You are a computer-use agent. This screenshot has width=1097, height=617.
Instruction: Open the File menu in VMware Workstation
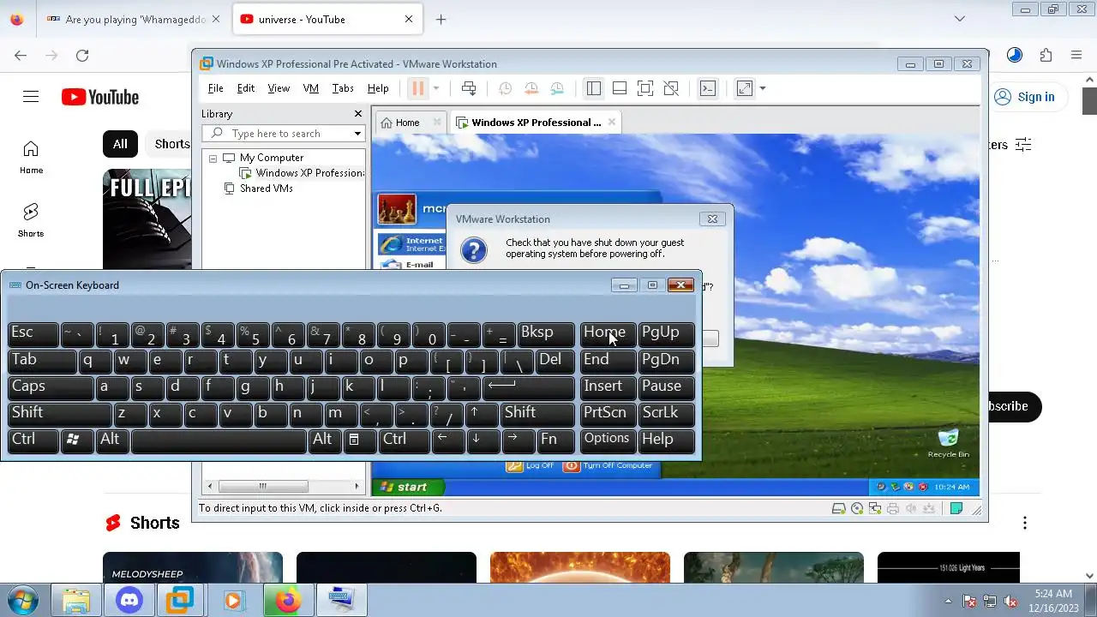point(216,88)
